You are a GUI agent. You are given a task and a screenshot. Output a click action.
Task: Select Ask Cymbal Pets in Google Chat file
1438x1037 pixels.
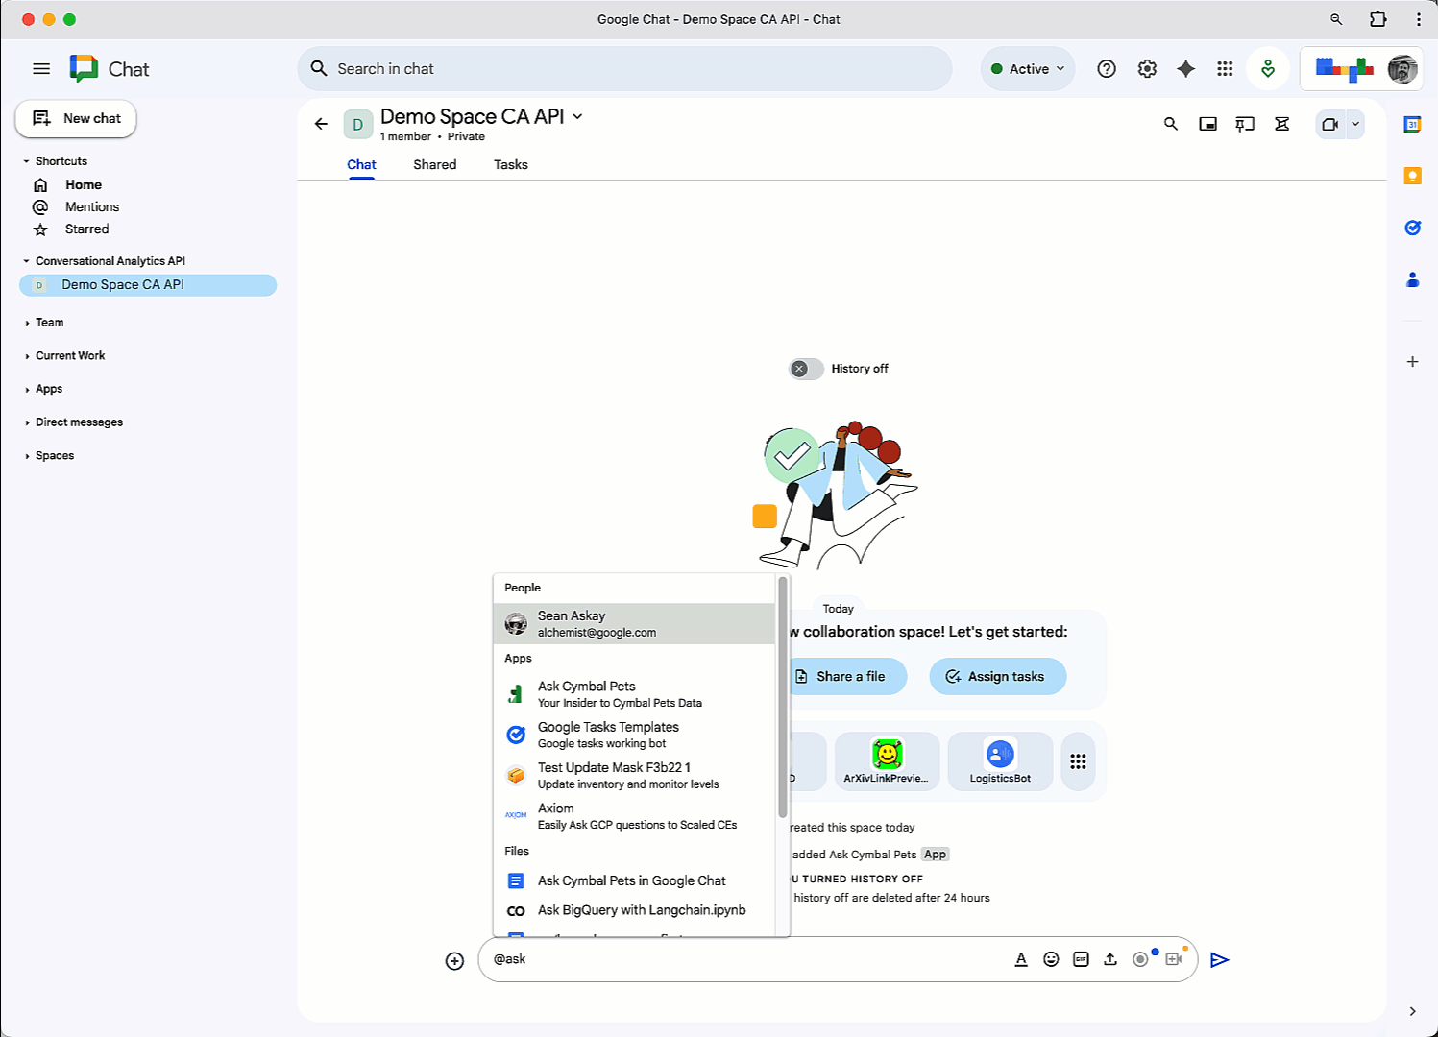634,880
